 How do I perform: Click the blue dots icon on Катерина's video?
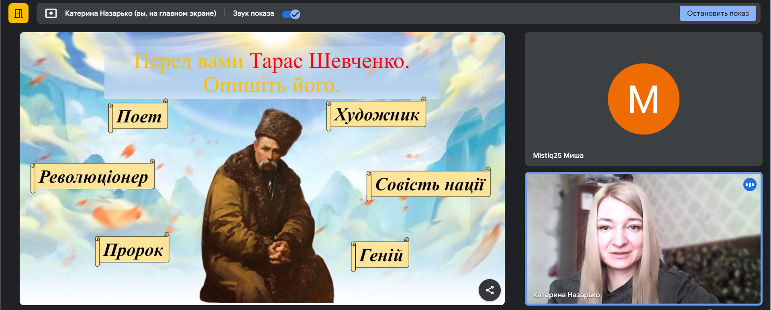click(749, 185)
